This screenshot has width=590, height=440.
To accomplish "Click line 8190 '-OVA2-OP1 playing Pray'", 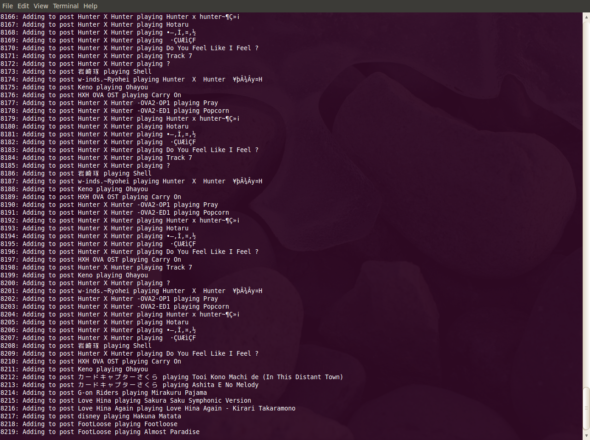I will point(177,205).
